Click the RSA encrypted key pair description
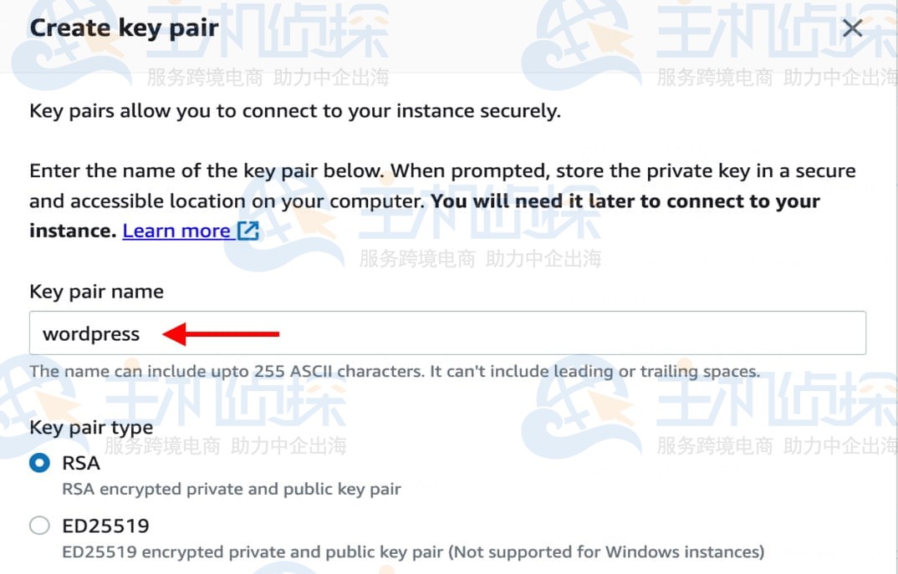 (x=232, y=489)
